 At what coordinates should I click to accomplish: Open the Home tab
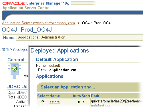[x=9, y=38]
